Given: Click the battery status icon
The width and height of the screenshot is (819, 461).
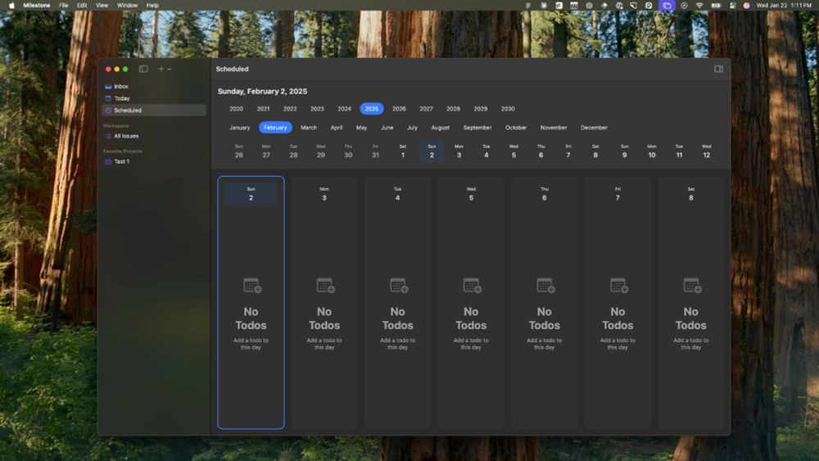Looking at the screenshot, I should coord(716,5).
